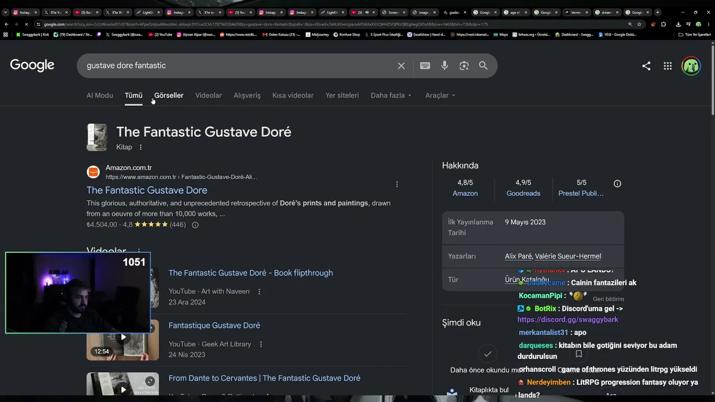Submit search with the magnifier icon
Image resolution: width=715 pixels, height=402 pixels.
click(x=483, y=66)
